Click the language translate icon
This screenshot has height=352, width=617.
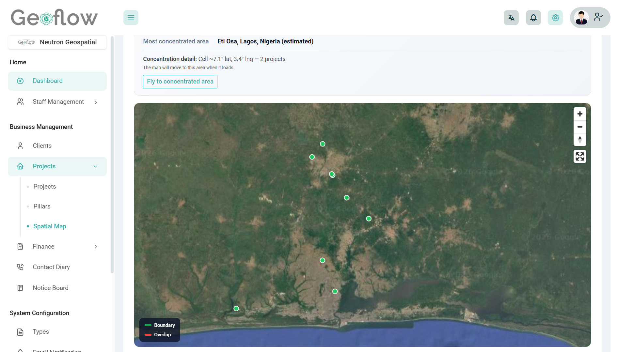tap(511, 18)
